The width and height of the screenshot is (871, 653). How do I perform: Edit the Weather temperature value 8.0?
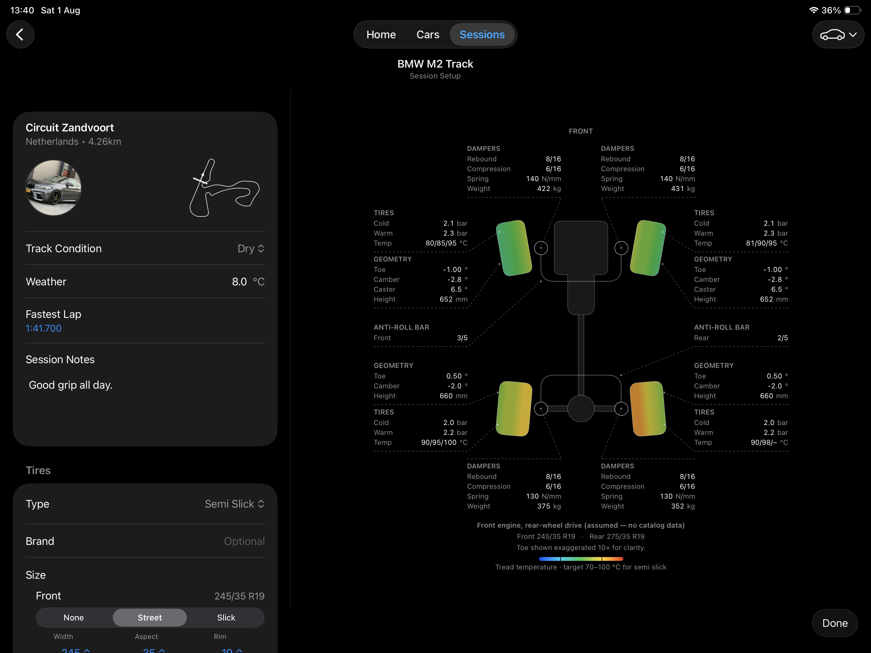(239, 282)
